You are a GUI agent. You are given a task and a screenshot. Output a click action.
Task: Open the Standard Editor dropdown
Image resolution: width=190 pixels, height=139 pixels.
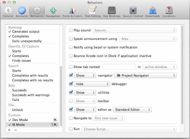tap(132, 110)
